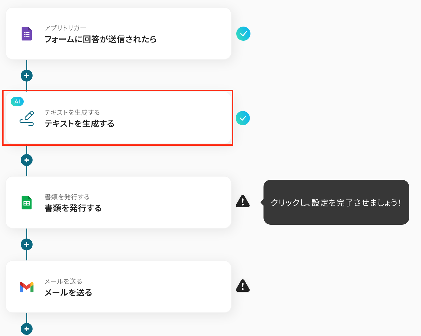Viewport: 421px width, 336px height.
Task: Click checkmark beside form trigger step
Action: pos(243,34)
